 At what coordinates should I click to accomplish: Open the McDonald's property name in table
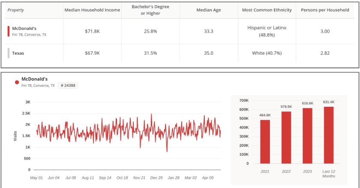(x=24, y=29)
